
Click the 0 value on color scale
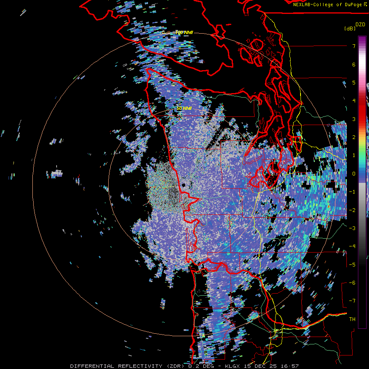coord(354,174)
